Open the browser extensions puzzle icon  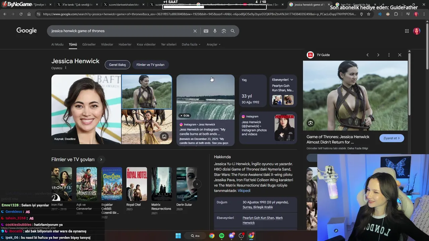coord(396,14)
